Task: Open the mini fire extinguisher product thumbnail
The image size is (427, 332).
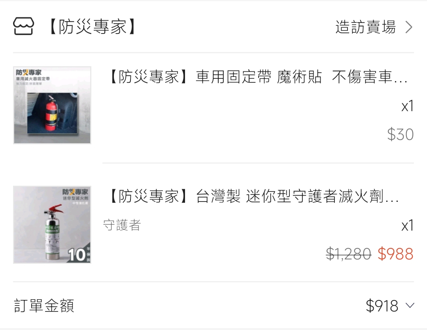Action: coord(52,225)
